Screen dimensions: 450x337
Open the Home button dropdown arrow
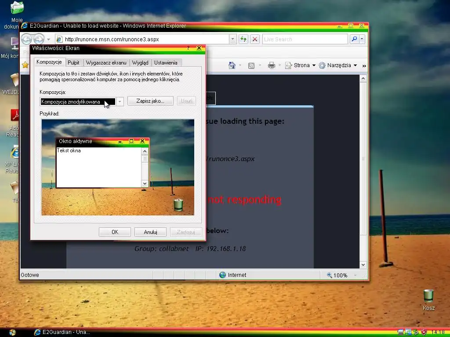coord(240,65)
